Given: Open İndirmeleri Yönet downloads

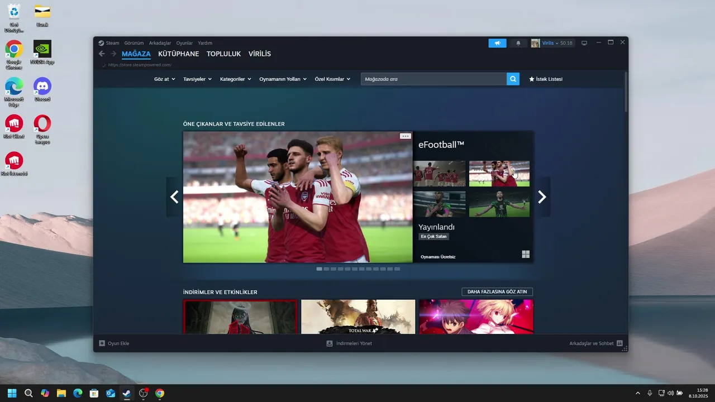Looking at the screenshot, I should [x=349, y=343].
